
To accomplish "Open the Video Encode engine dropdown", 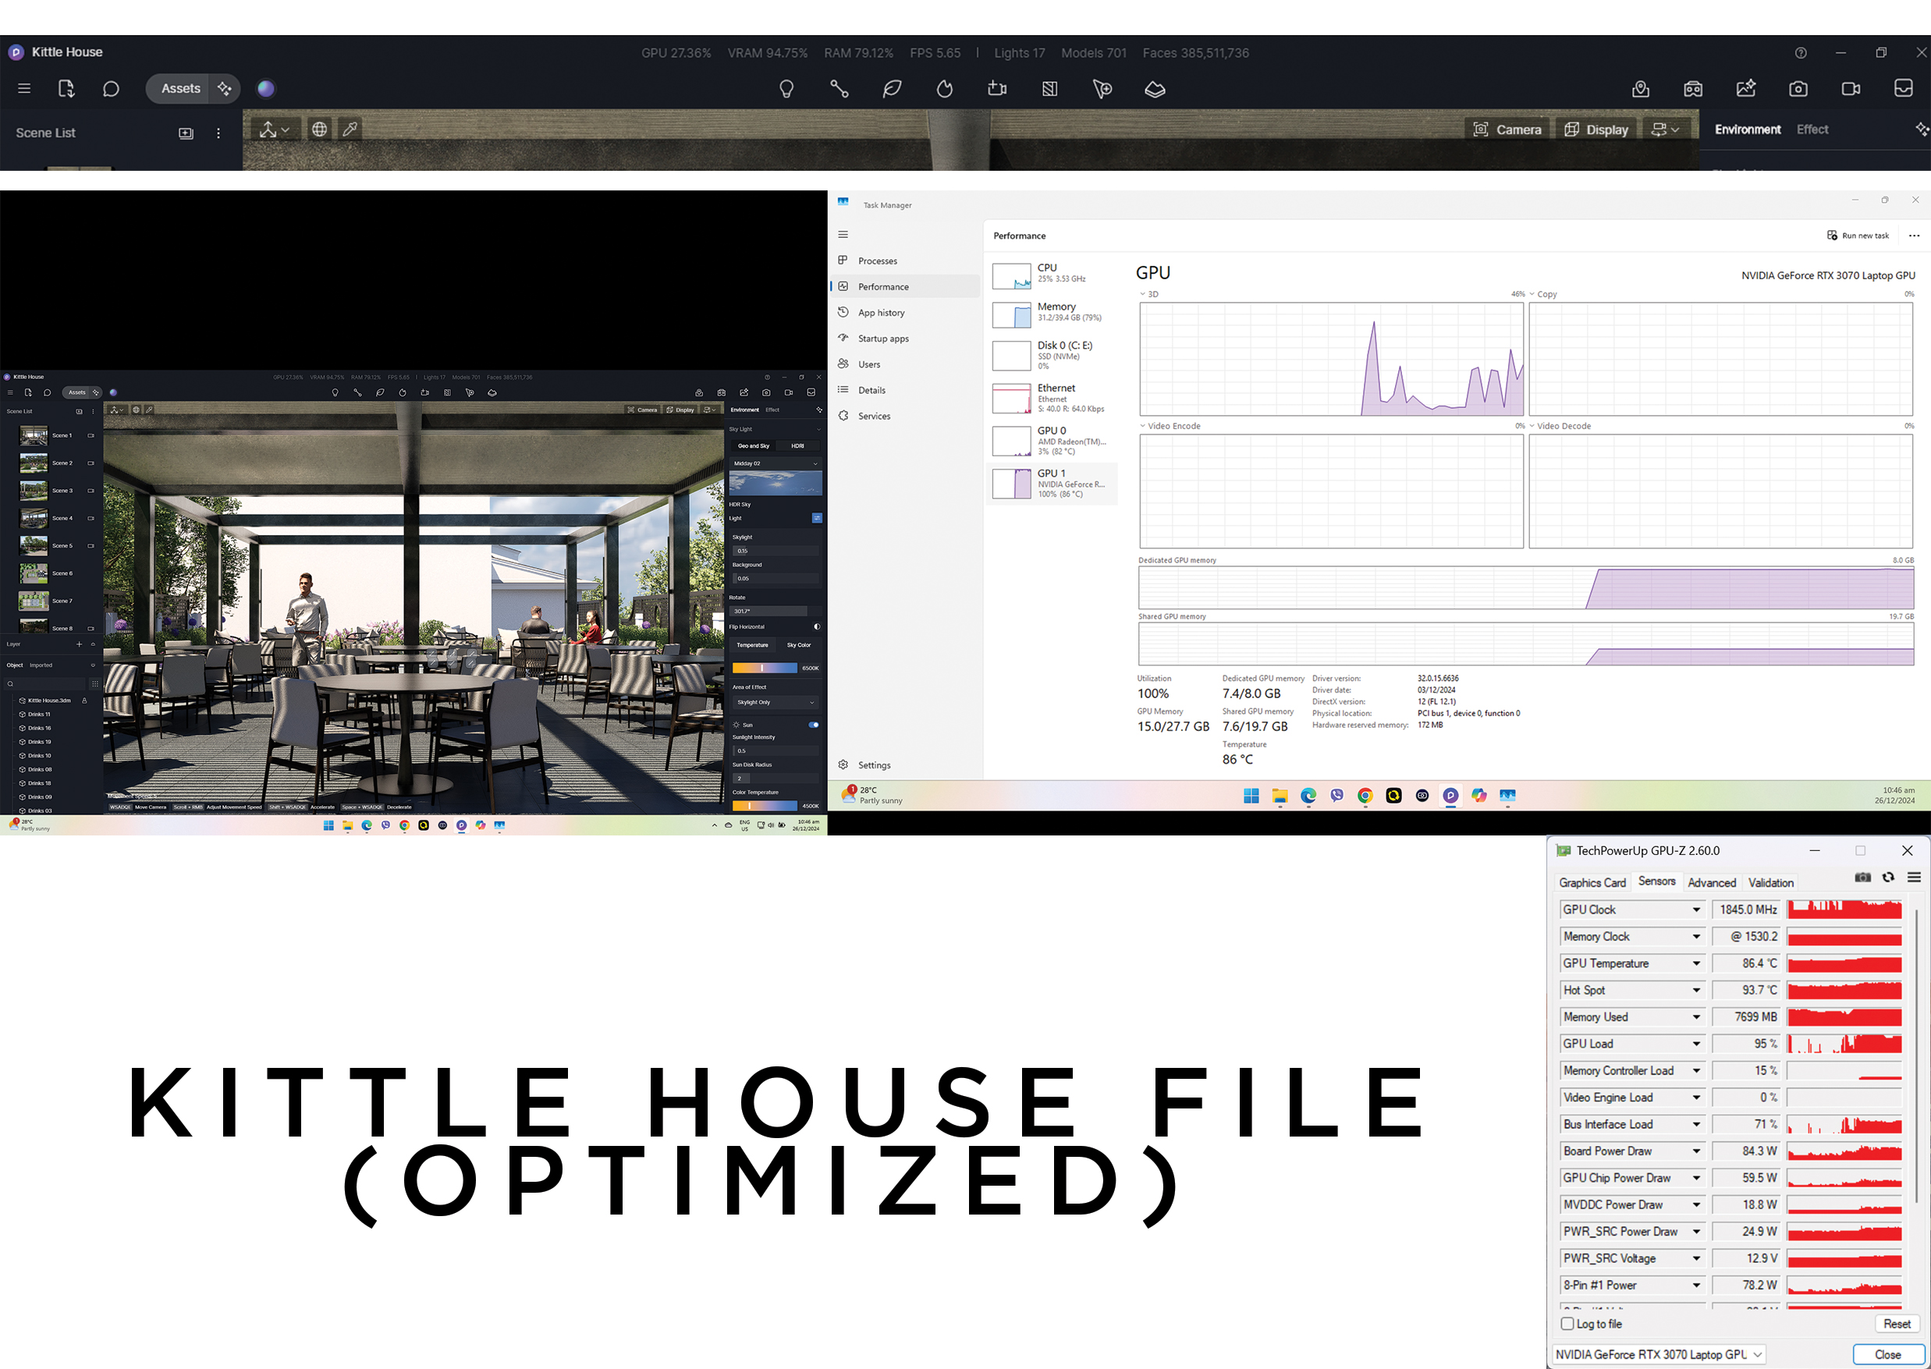I will (x=1169, y=426).
